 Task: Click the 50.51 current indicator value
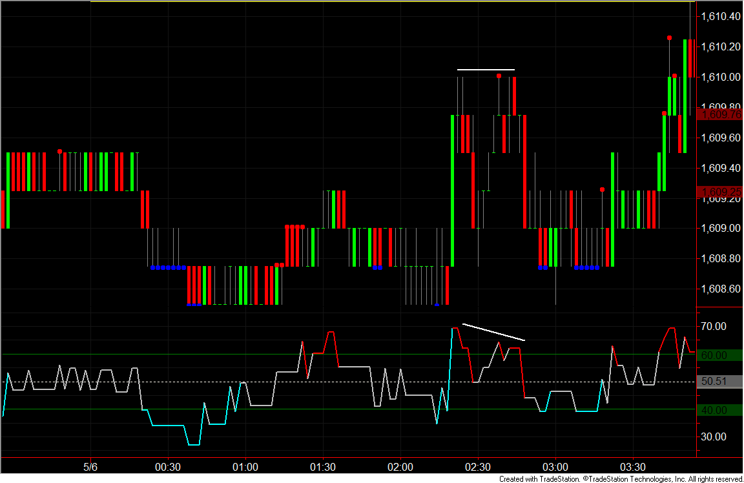(719, 382)
